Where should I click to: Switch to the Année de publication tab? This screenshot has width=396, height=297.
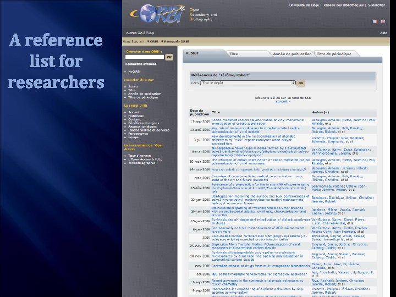(292, 54)
